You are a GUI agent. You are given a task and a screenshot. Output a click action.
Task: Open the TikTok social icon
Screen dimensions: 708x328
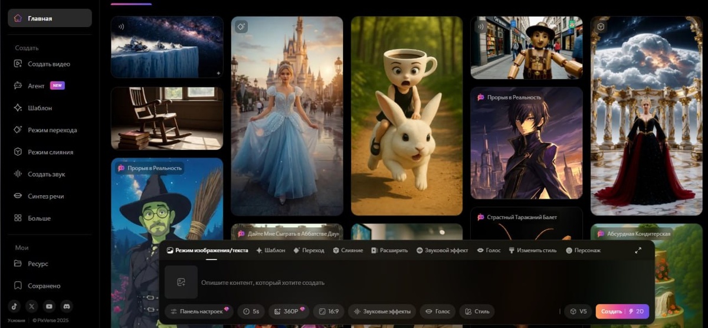14,306
